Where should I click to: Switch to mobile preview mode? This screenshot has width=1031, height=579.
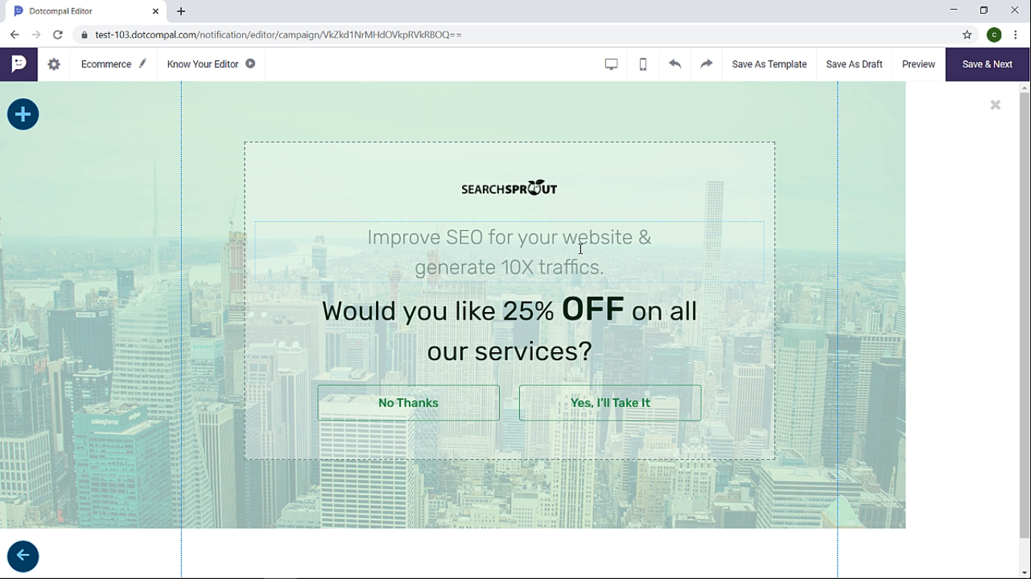point(643,64)
